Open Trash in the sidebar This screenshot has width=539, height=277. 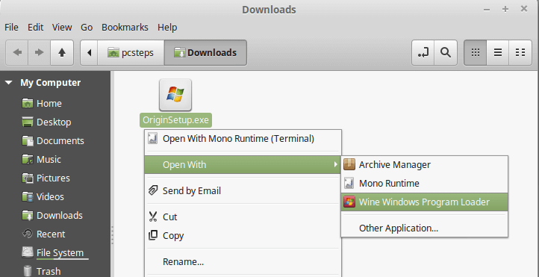pyautogui.click(x=41, y=271)
